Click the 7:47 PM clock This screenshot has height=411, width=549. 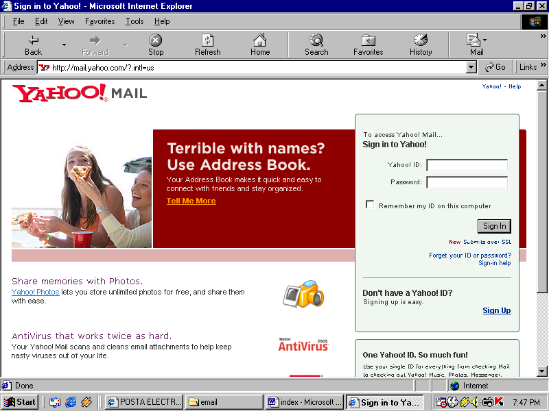point(526,403)
